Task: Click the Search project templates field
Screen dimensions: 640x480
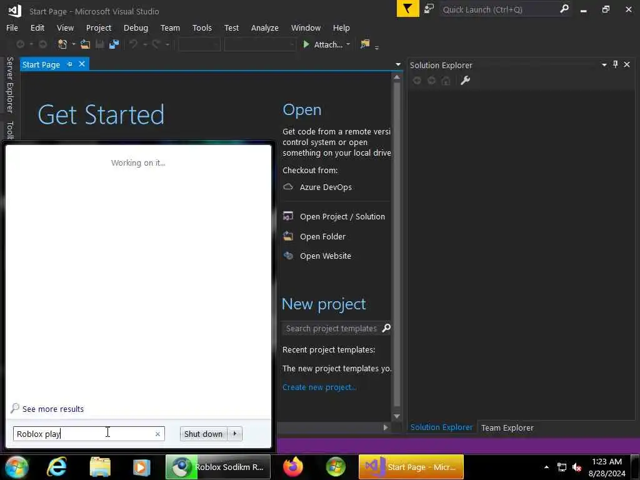Action: coord(336,328)
